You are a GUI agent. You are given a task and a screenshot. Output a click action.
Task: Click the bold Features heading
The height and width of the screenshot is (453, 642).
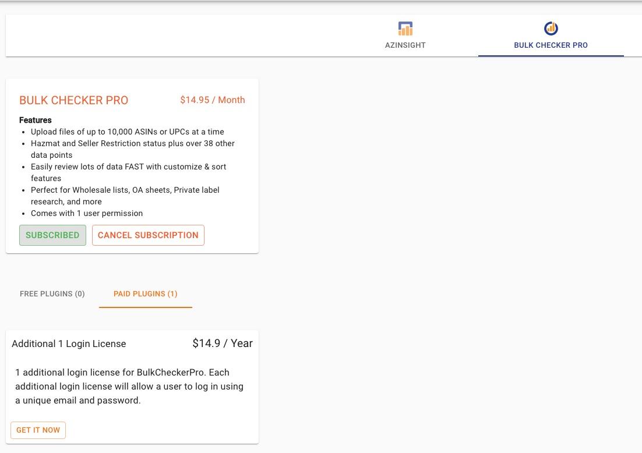point(35,120)
